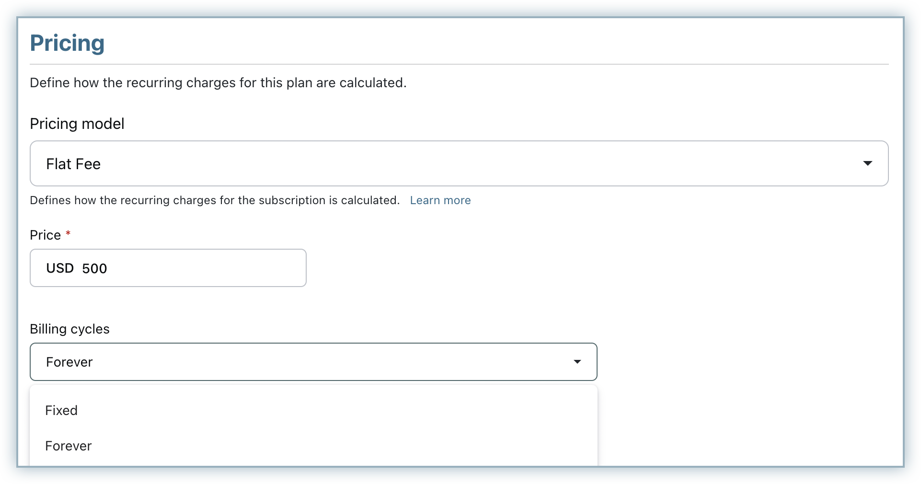This screenshot has width=921, height=484.
Task: Click the subscription helper text under Pricing model
Action: pos(215,200)
